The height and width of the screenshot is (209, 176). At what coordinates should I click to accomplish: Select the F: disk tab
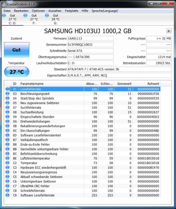(34, 19)
